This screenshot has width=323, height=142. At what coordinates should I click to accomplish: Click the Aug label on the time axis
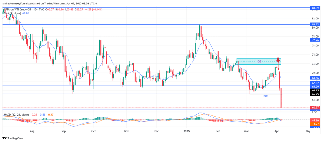[32, 131]
